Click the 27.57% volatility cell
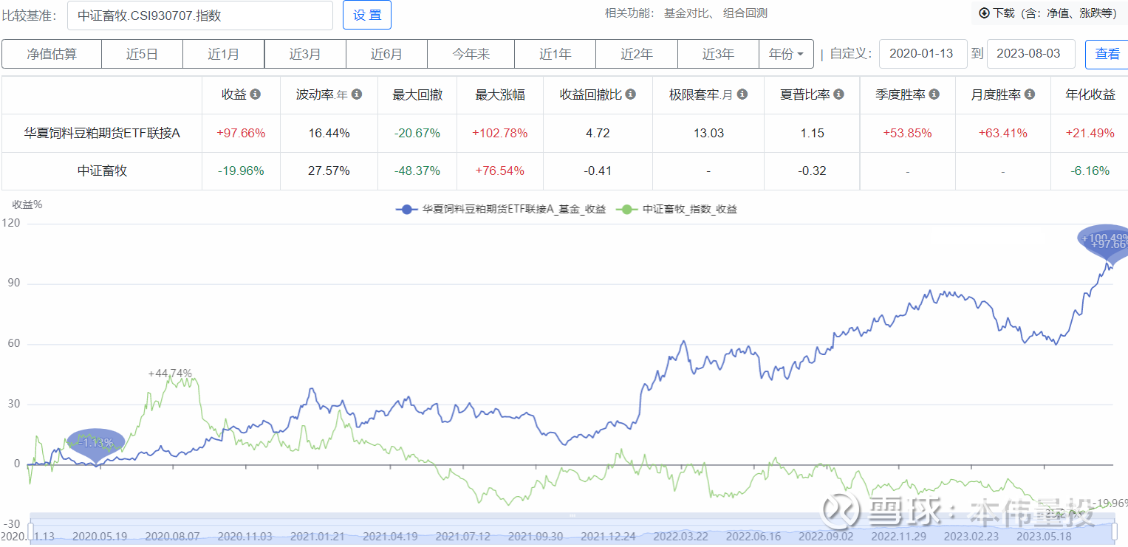Screen dimensions: 1128x547 coord(329,171)
